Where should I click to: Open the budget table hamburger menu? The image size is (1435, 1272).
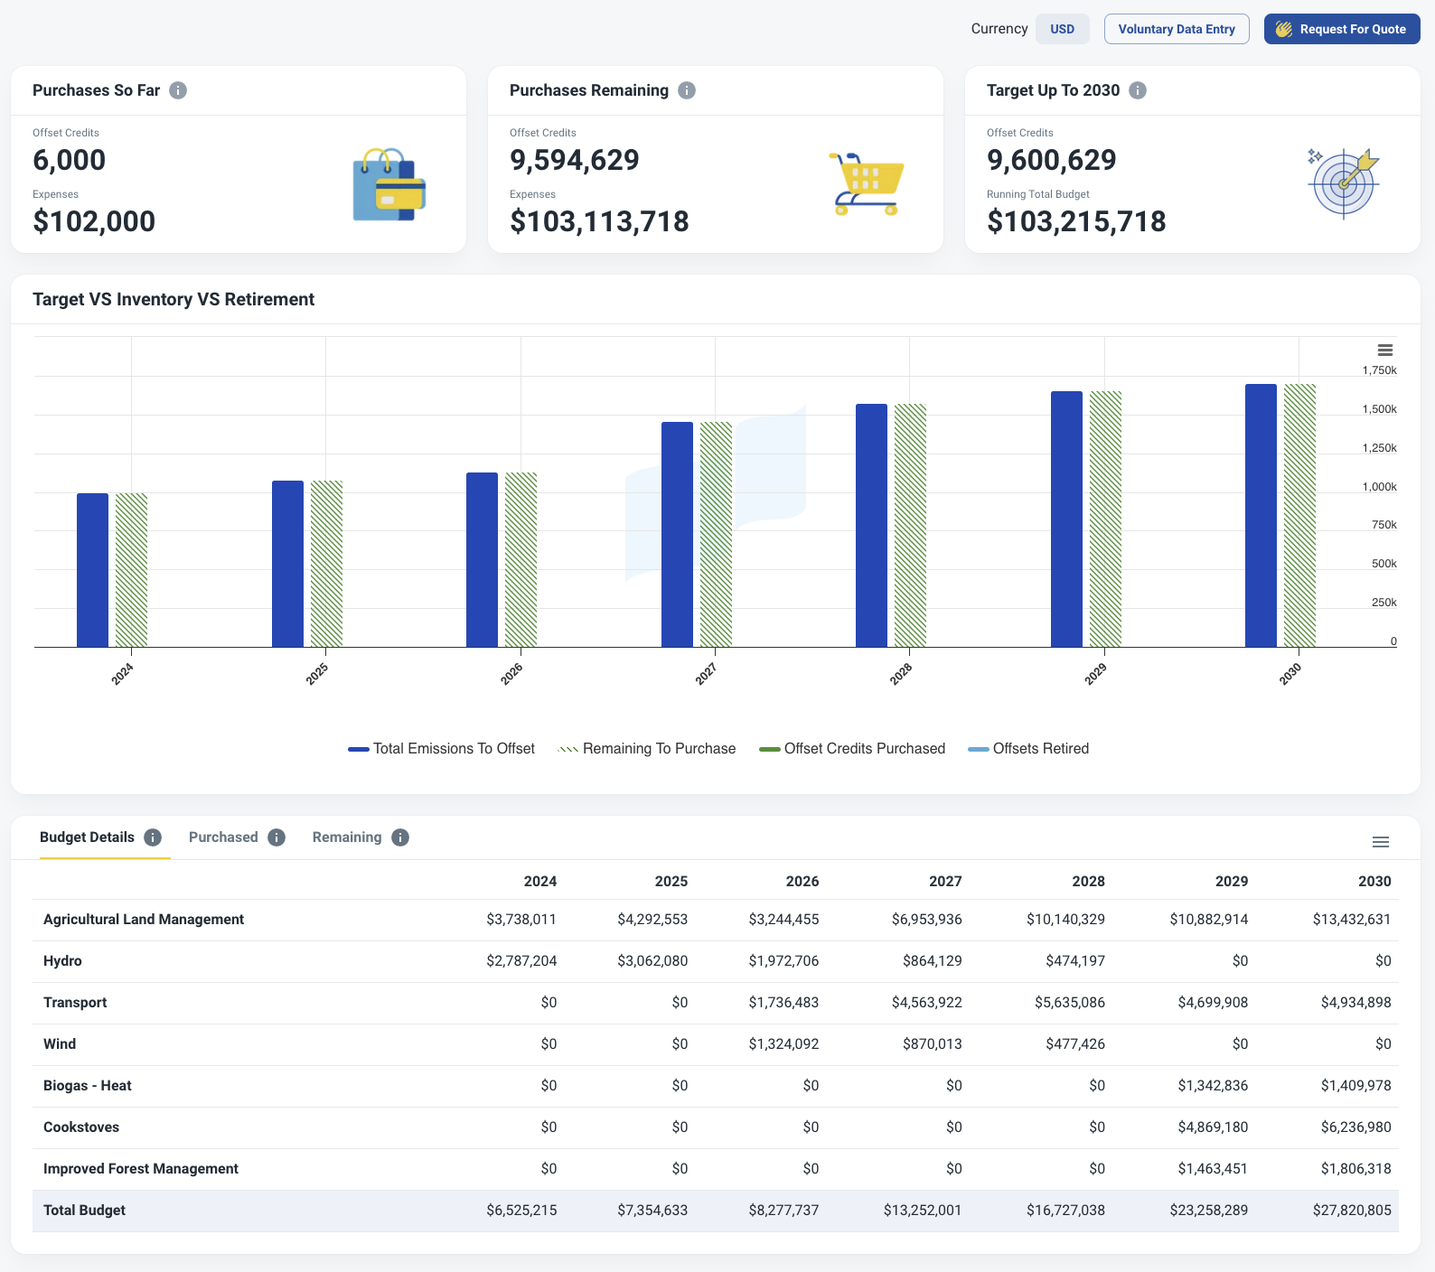click(x=1380, y=842)
